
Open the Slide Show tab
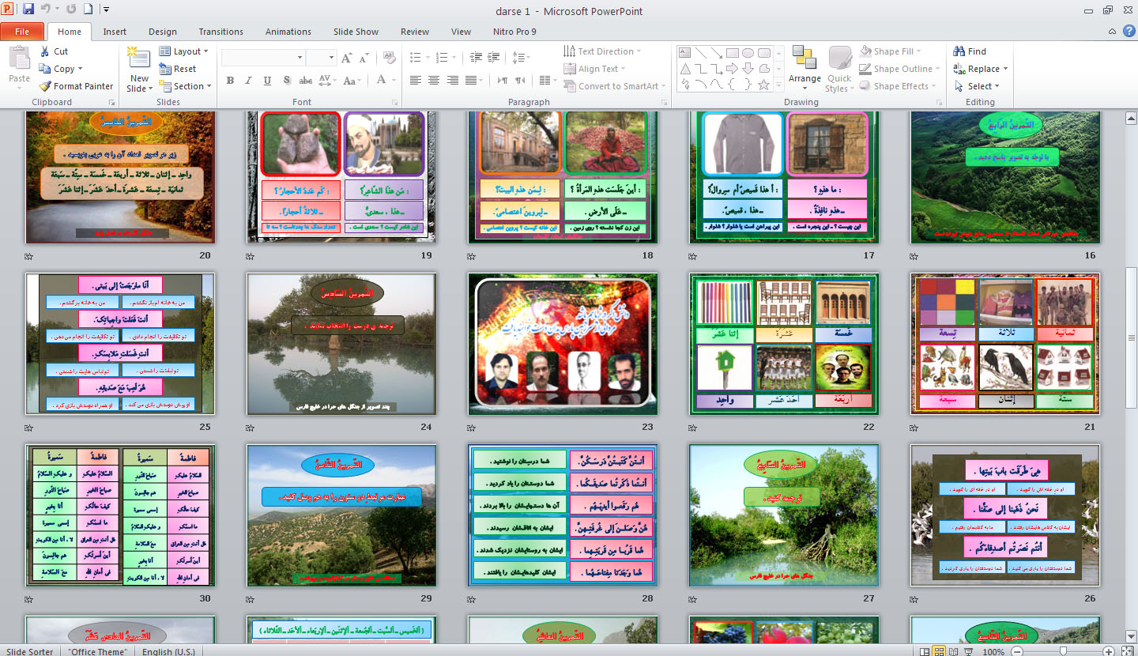(356, 32)
